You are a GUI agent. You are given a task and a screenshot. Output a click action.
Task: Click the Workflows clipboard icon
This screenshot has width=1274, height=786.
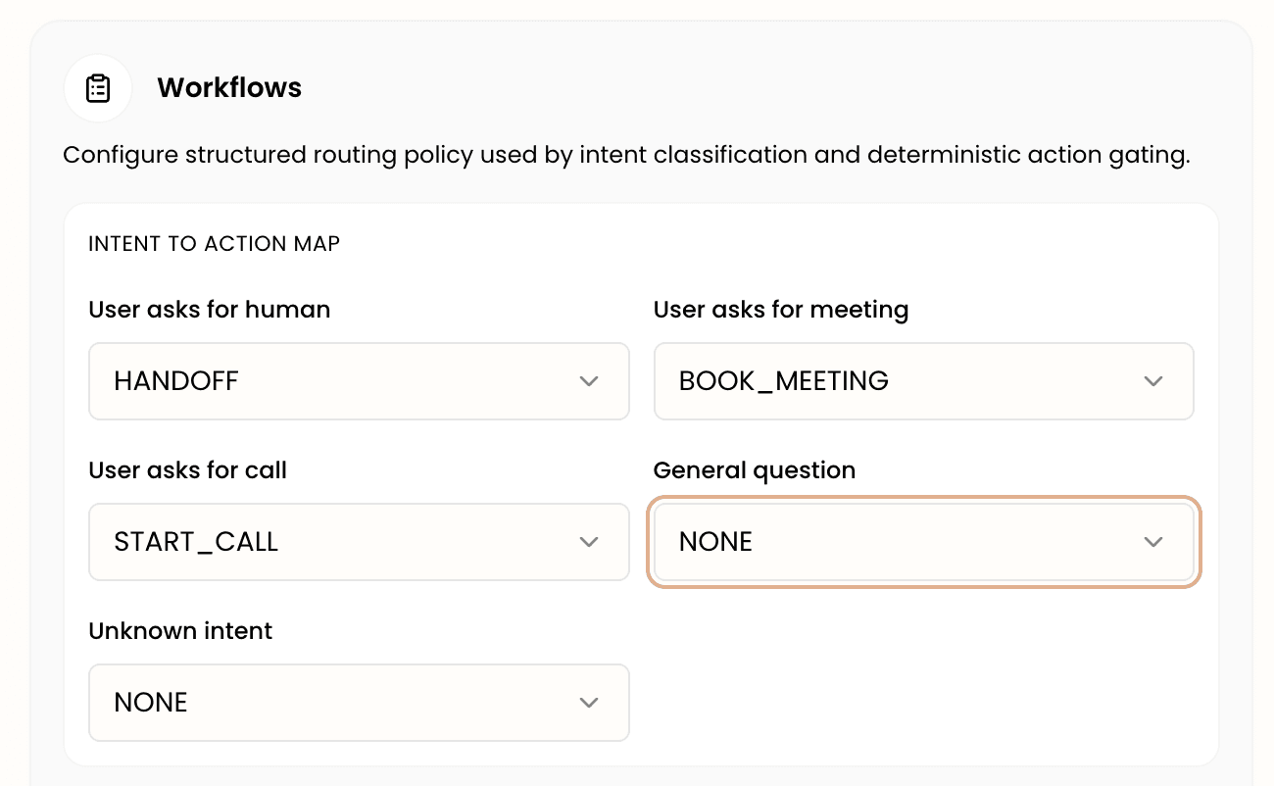click(98, 88)
